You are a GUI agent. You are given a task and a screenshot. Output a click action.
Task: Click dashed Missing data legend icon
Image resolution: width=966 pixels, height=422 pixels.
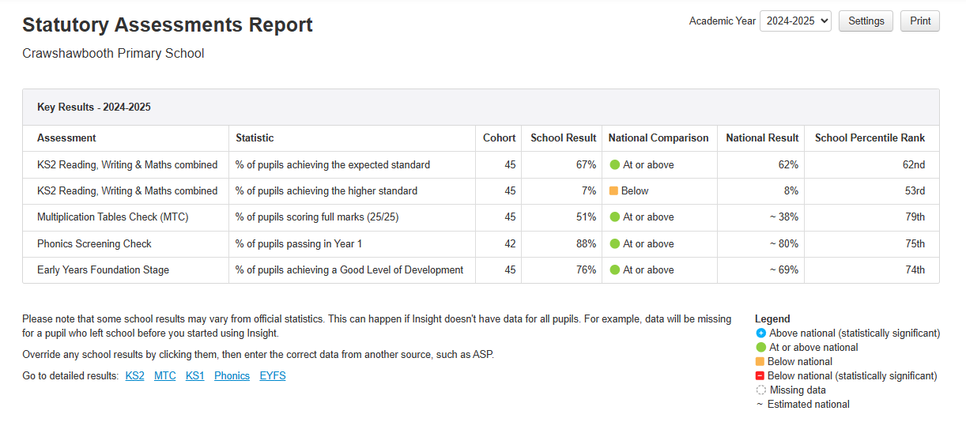[760, 390]
